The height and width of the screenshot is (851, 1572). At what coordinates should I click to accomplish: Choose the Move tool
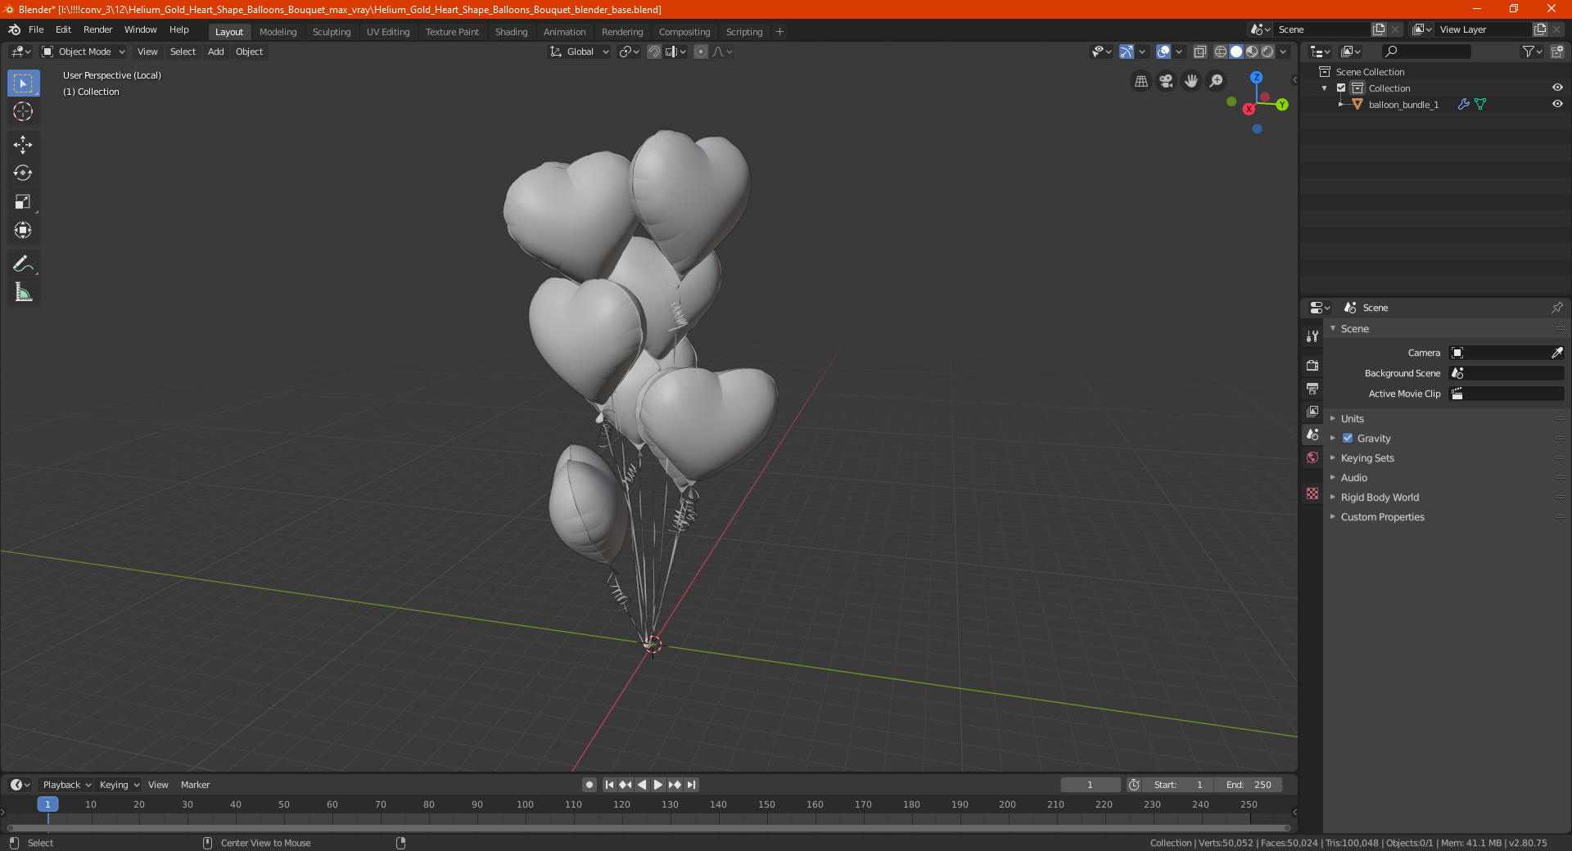point(23,145)
